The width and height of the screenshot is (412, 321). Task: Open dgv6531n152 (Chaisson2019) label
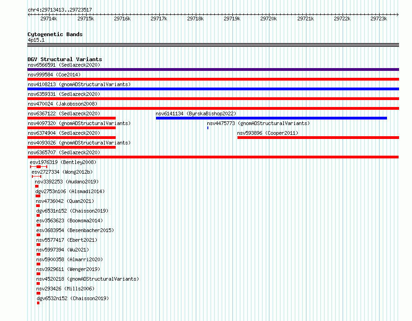pyautogui.click(x=72, y=211)
